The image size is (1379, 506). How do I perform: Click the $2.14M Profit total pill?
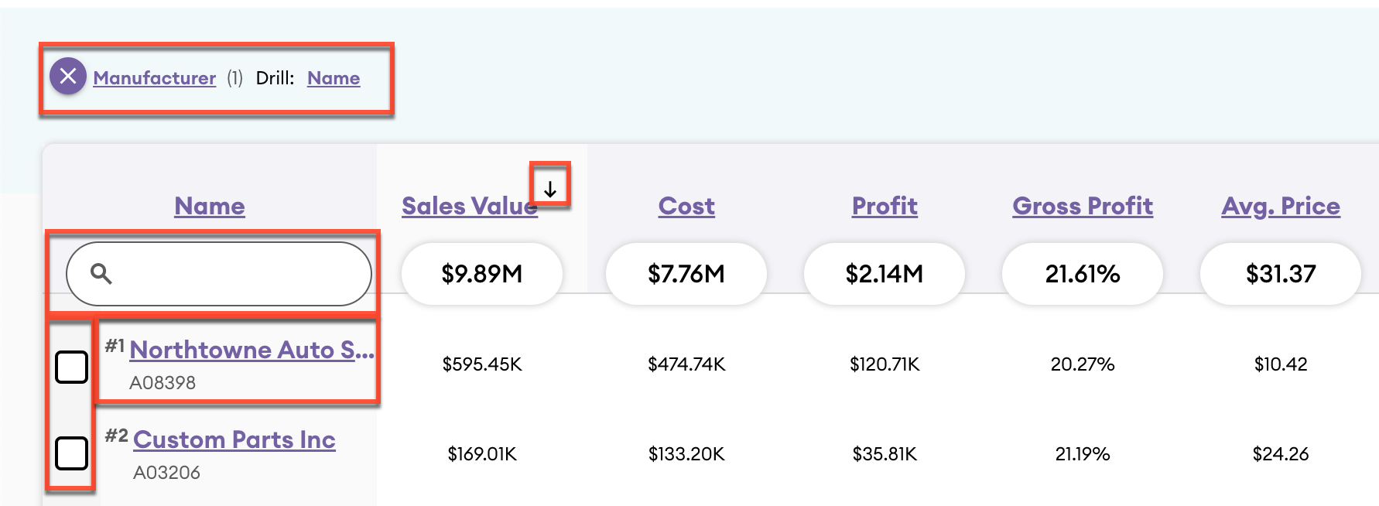click(885, 274)
